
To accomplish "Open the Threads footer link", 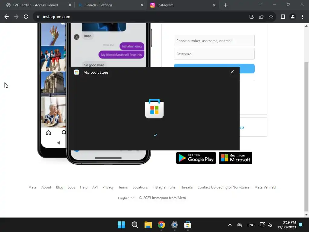I will (186, 187).
